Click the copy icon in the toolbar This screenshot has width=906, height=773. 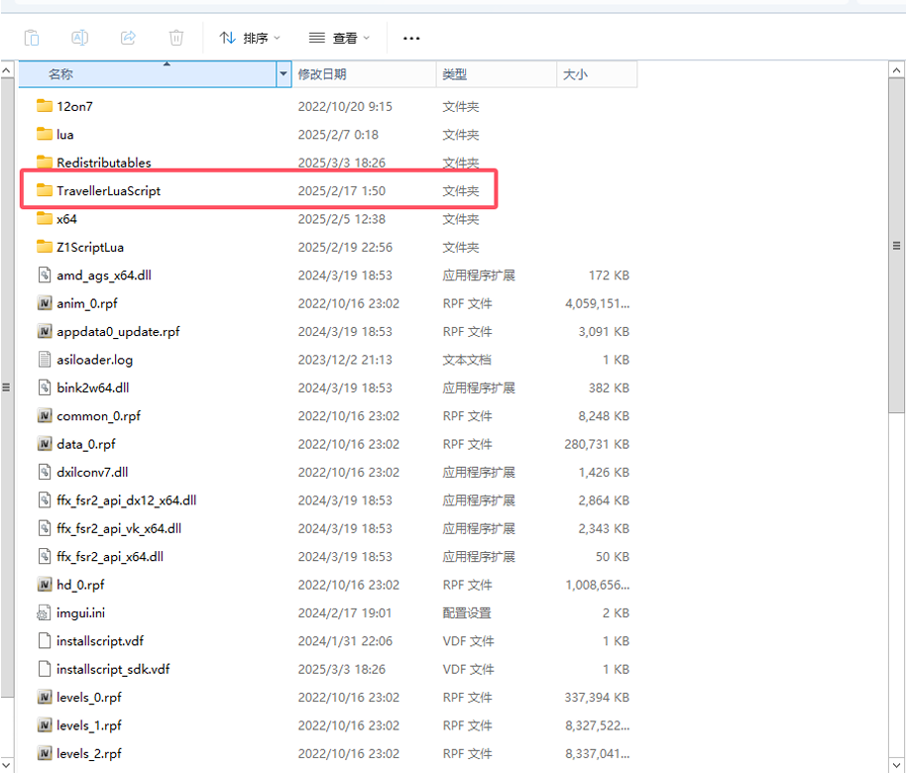pos(32,38)
